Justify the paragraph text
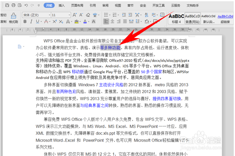Image resolution: width=235 pixels, height=156 pixels. (x=125, y=22)
